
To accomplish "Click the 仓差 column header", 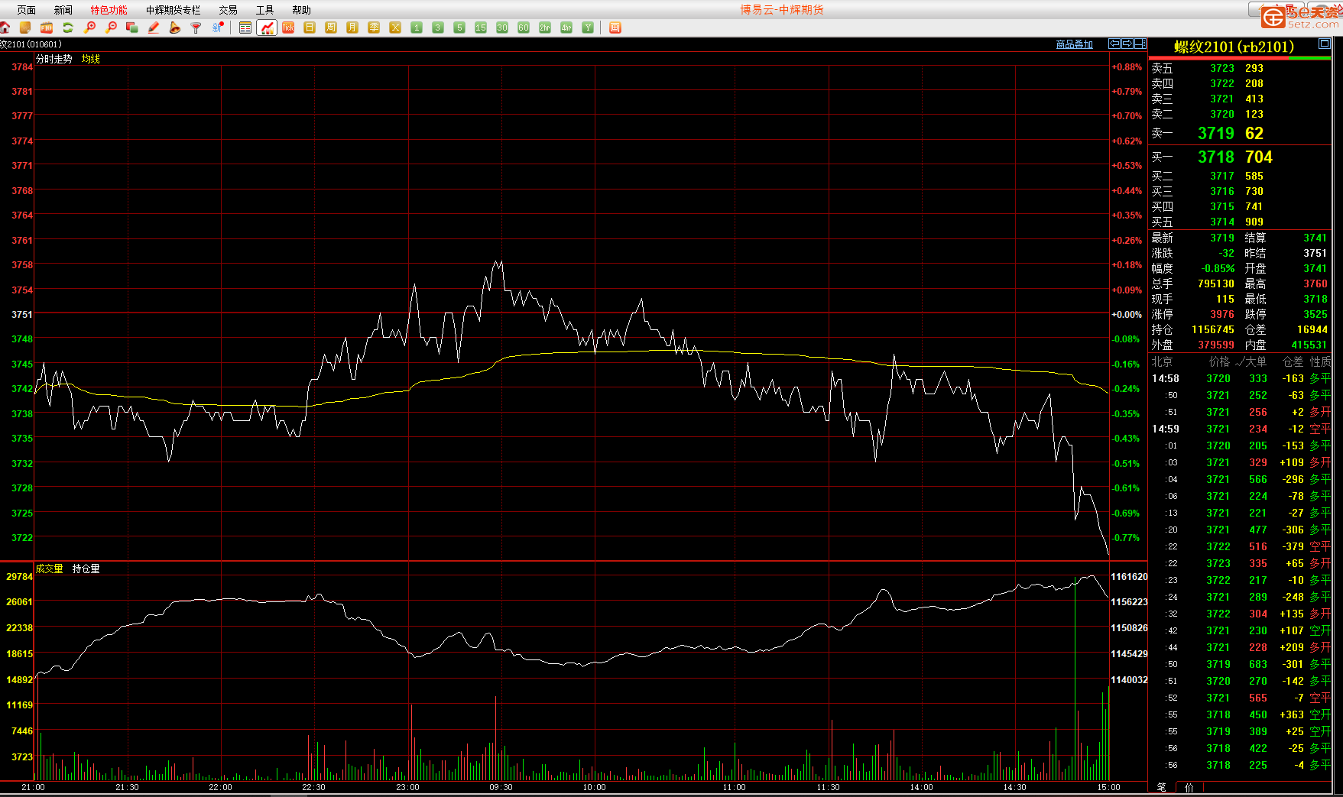I will point(1293,361).
